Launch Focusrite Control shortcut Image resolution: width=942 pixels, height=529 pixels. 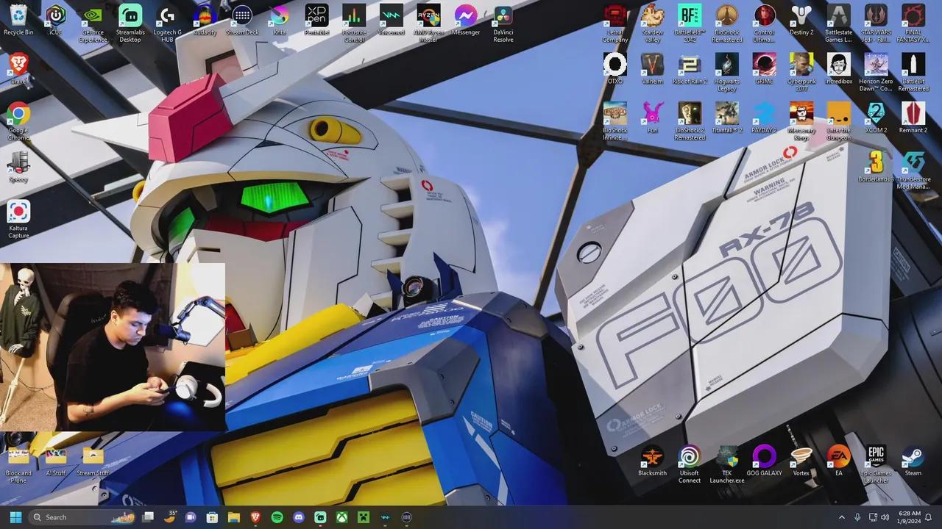tap(354, 23)
